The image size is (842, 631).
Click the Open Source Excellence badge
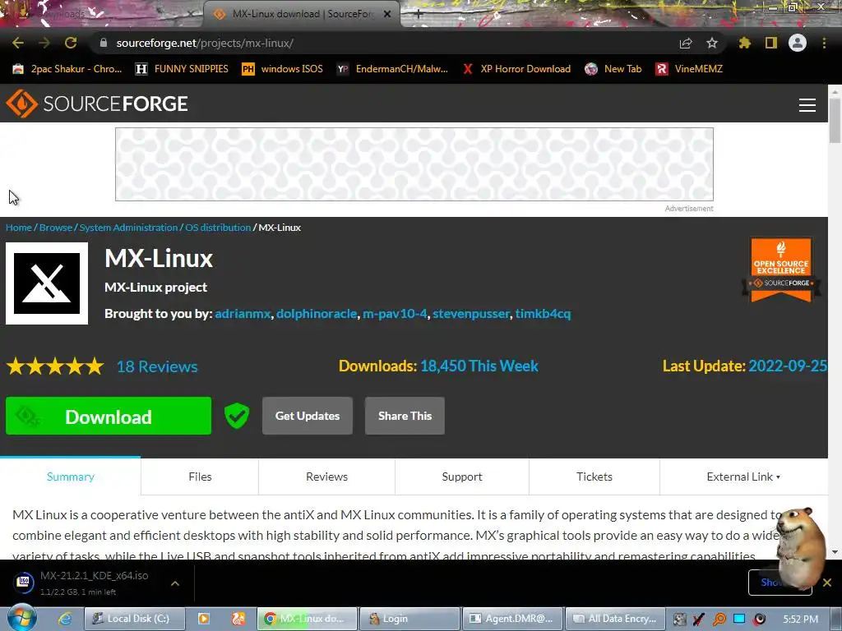(781, 269)
